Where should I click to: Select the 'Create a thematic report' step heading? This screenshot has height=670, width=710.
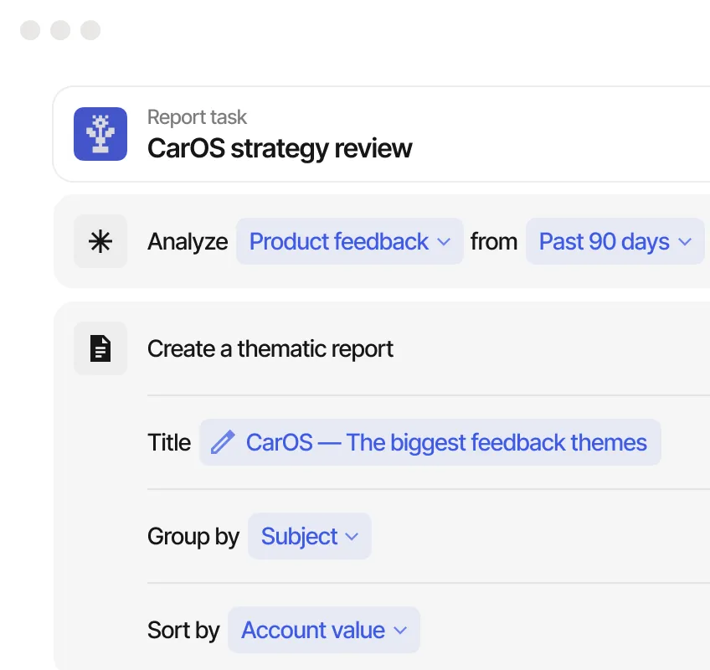coord(270,348)
